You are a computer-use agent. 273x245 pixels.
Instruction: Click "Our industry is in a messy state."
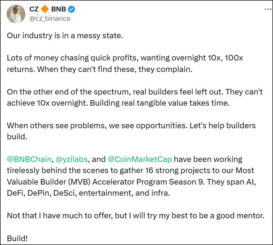(65, 36)
